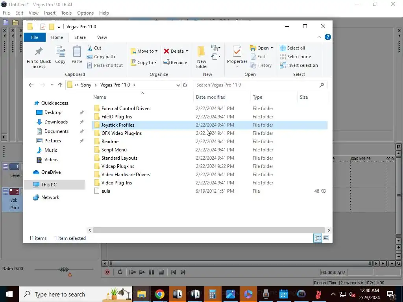
Task: Click Rename in the Organize group
Action: tap(175, 63)
